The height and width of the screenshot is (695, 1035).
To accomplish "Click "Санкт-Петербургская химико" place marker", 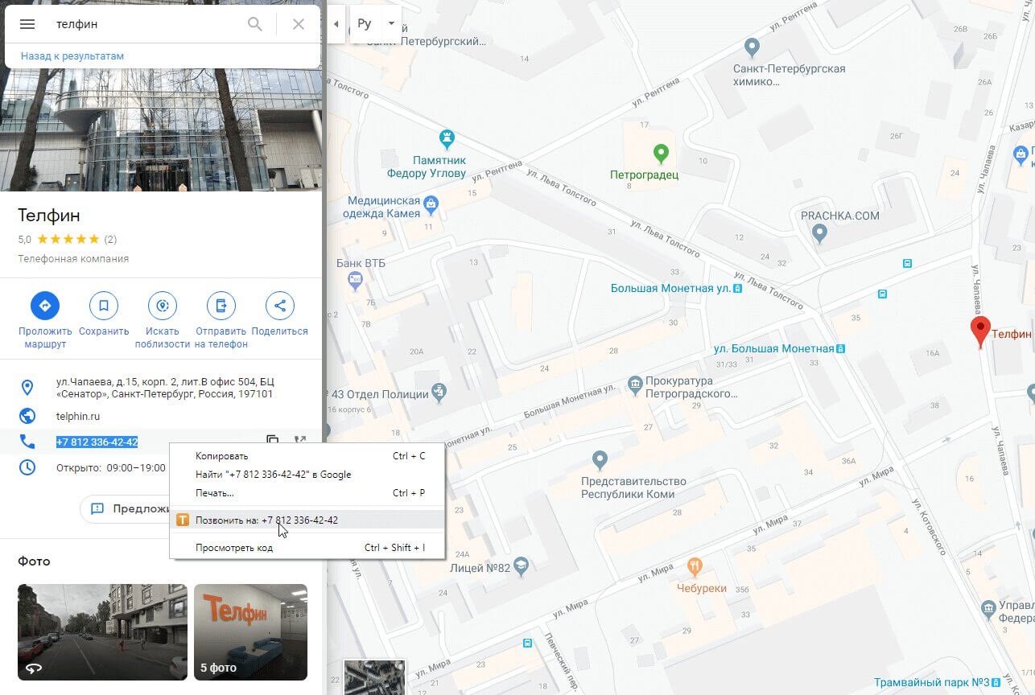I will [752, 47].
